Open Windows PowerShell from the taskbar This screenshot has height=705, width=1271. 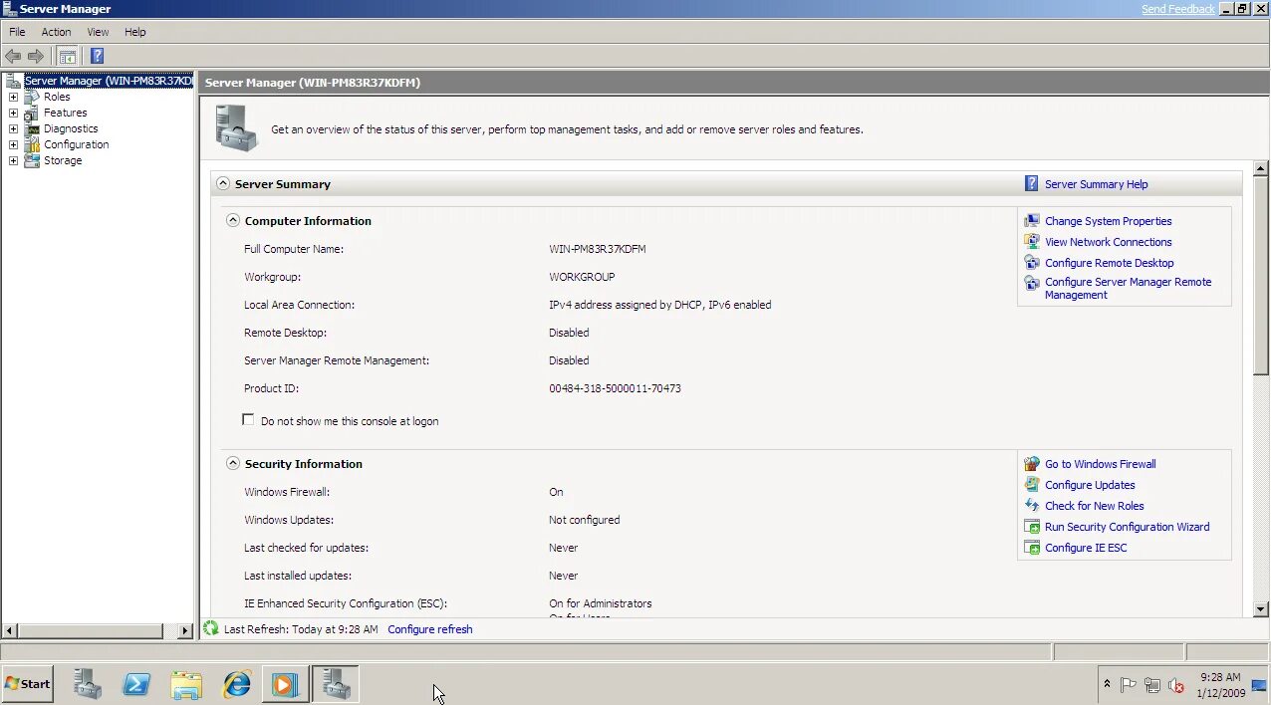point(136,684)
